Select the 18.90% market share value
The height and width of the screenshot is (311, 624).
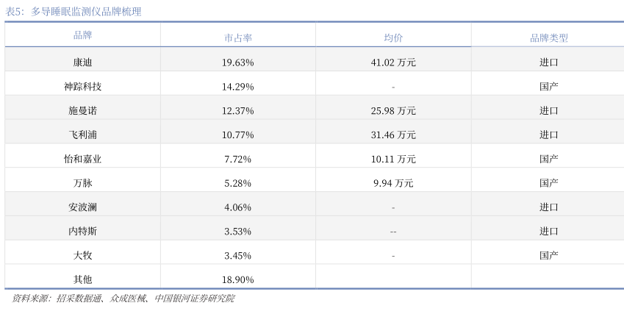coord(237,280)
